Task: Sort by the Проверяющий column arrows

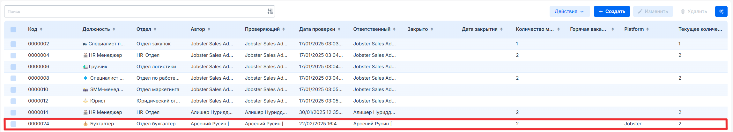Action: (x=284, y=29)
